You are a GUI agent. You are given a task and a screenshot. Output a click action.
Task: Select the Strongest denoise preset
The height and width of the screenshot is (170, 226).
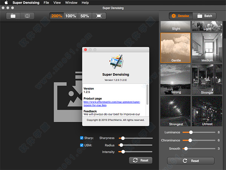coord(176,111)
